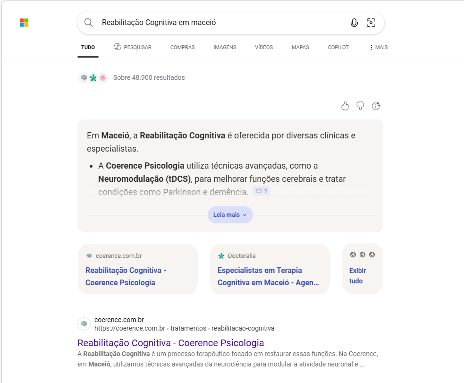Image resolution: width=464 pixels, height=383 pixels.
Task: Click coerence.com.br label in source card
Action: coord(118,256)
